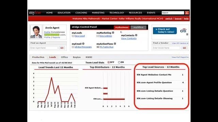Open the EDUCATION menu

pyautogui.click(x=64, y=13)
